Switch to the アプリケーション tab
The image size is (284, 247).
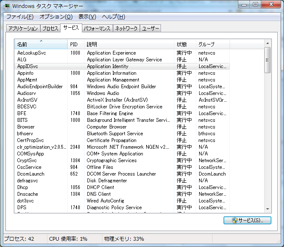[23, 29]
